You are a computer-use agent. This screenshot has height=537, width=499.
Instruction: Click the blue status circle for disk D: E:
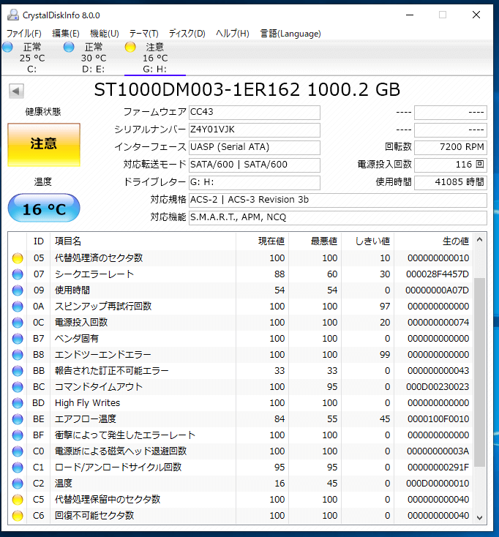(69, 47)
